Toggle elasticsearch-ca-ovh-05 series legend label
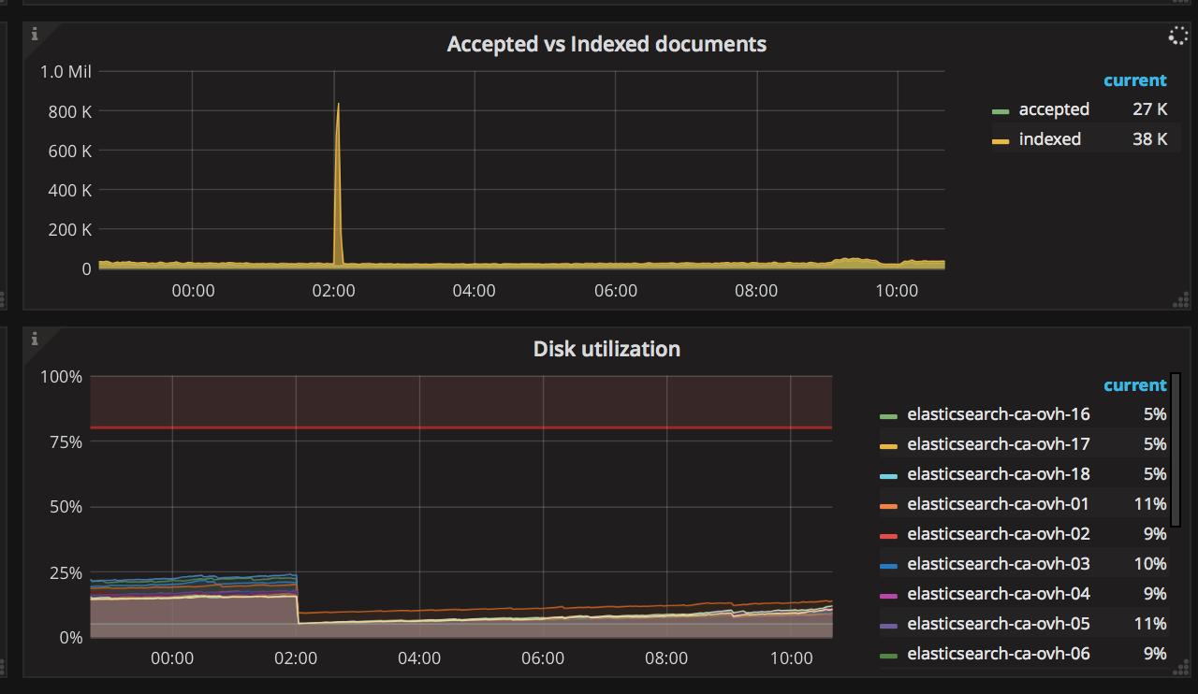The height and width of the screenshot is (694, 1198). [x=999, y=624]
